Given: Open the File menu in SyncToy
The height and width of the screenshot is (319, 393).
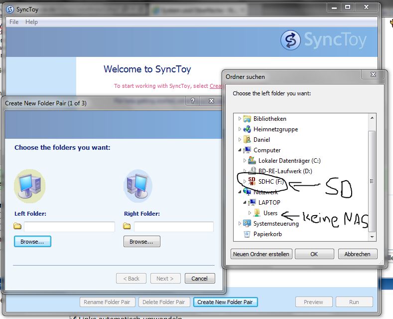Looking at the screenshot, I should click(14, 22).
